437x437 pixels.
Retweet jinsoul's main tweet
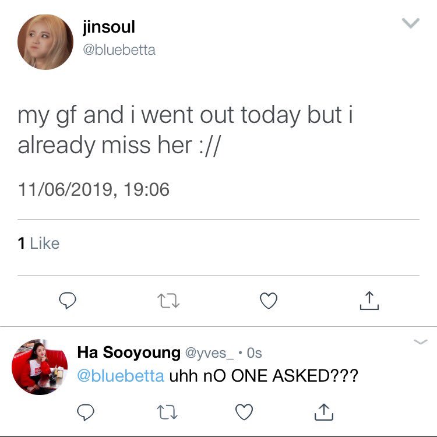(x=168, y=301)
